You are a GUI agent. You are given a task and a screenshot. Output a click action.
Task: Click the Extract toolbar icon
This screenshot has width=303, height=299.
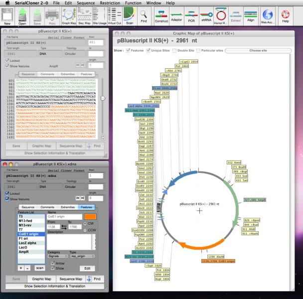click(236, 16)
